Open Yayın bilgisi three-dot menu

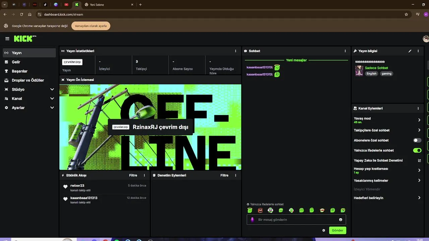pyautogui.click(x=418, y=51)
